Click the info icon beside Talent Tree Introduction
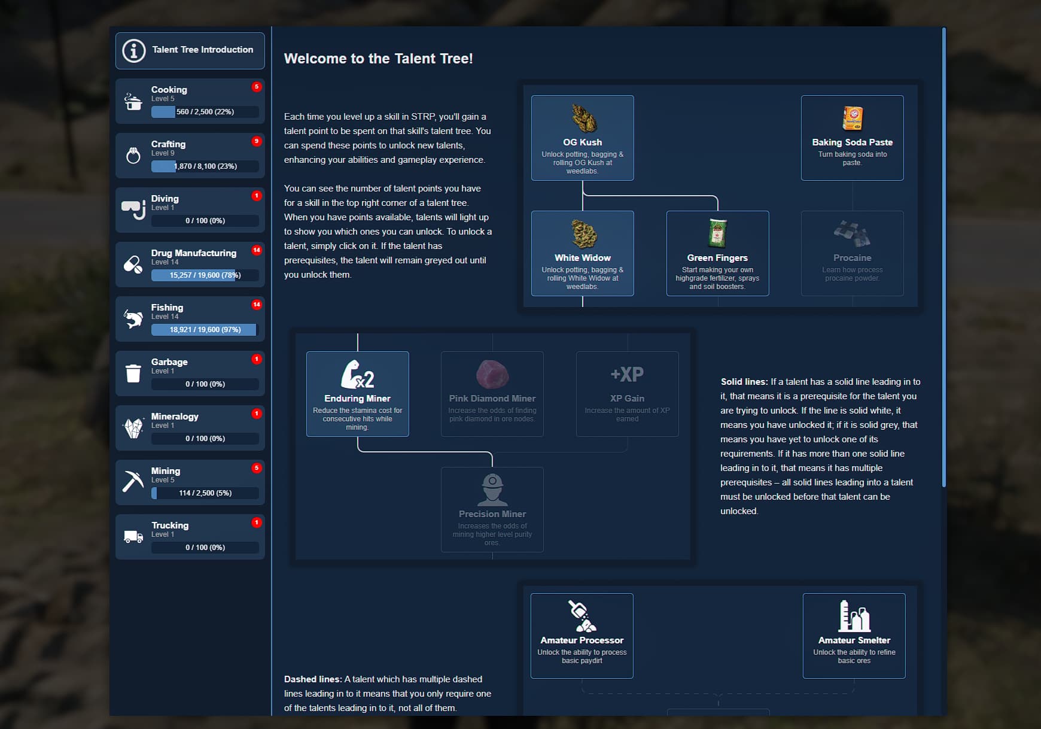The image size is (1041, 729). tap(134, 51)
